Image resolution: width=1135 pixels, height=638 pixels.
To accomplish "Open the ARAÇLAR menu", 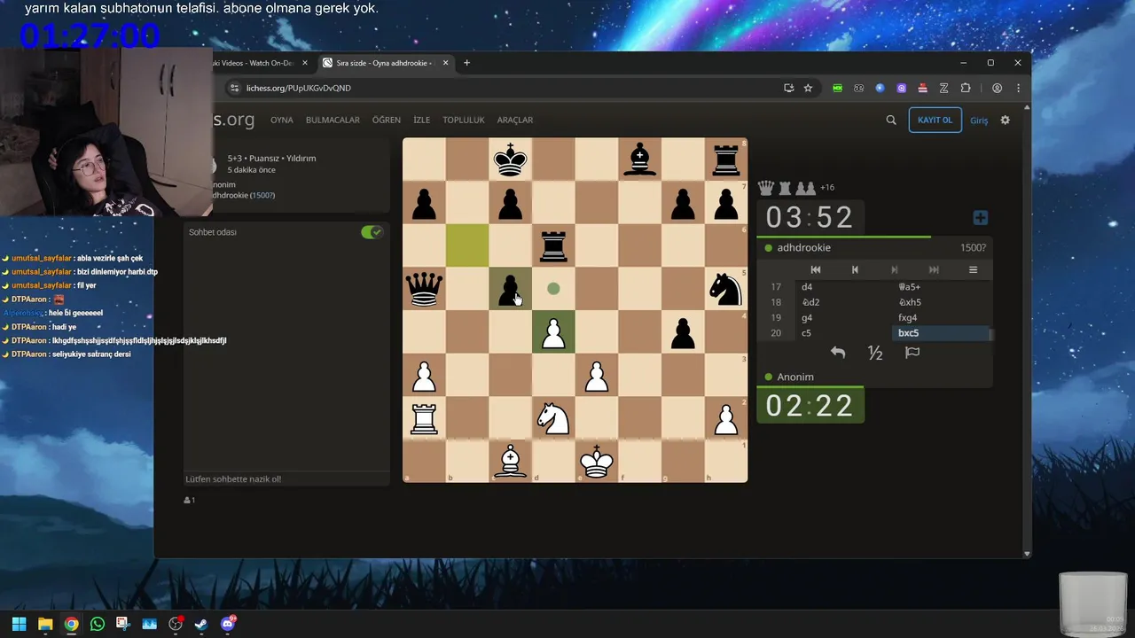I will pyautogui.click(x=515, y=121).
